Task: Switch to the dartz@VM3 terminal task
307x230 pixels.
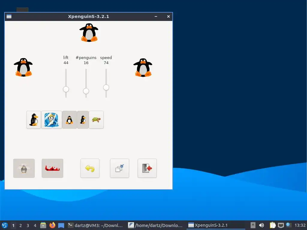Action: click(95, 225)
